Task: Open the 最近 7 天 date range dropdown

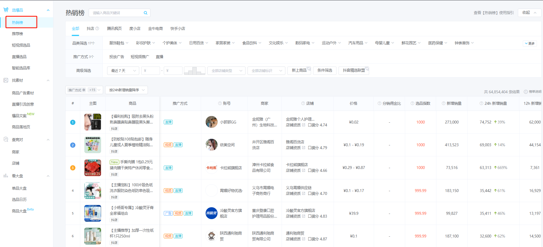Action: [x=123, y=71]
